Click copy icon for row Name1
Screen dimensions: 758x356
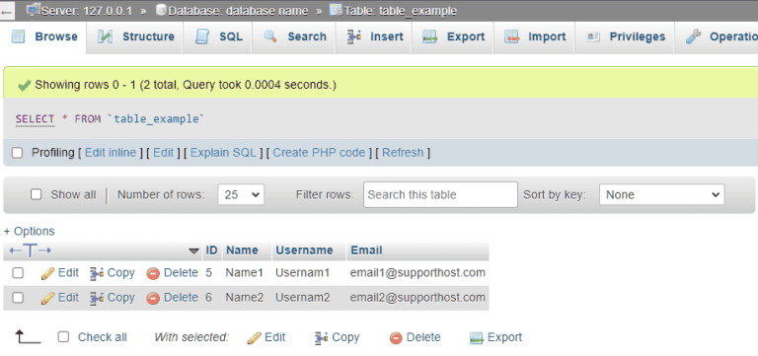[97, 273]
